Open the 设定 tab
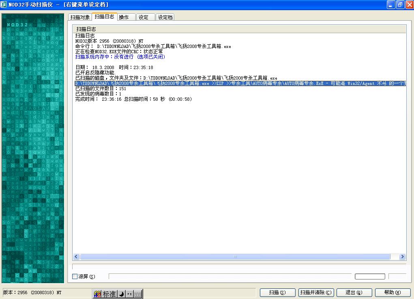This screenshot has width=414, height=299. point(146,17)
